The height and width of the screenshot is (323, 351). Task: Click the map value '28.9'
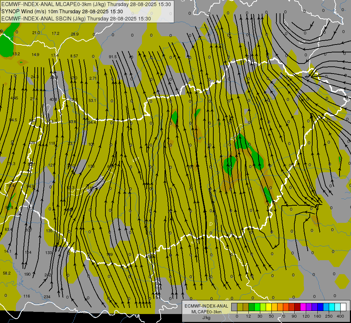[75, 34]
